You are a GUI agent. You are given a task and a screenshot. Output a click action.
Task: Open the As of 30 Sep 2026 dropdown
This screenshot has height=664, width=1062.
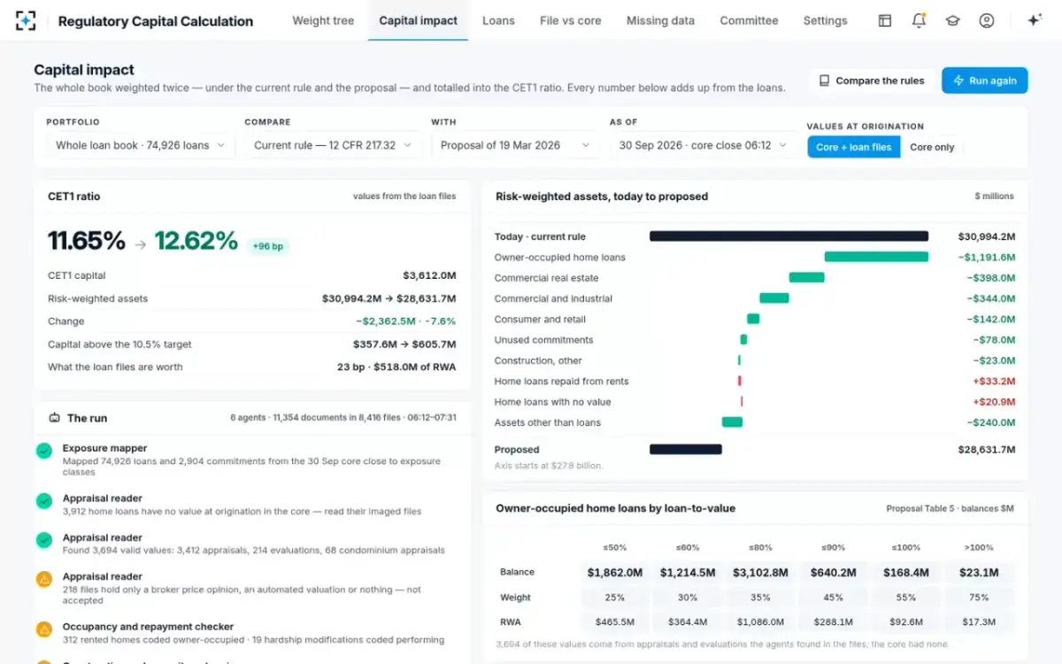pos(703,145)
